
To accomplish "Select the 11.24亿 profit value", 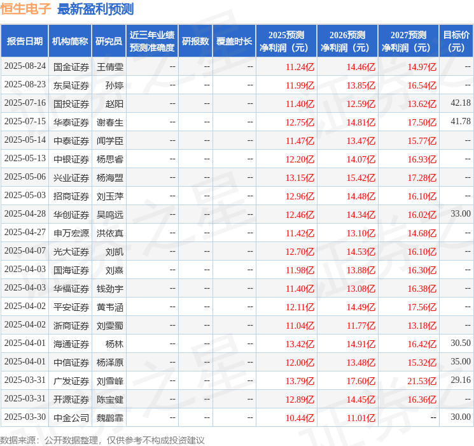I will (300, 67).
